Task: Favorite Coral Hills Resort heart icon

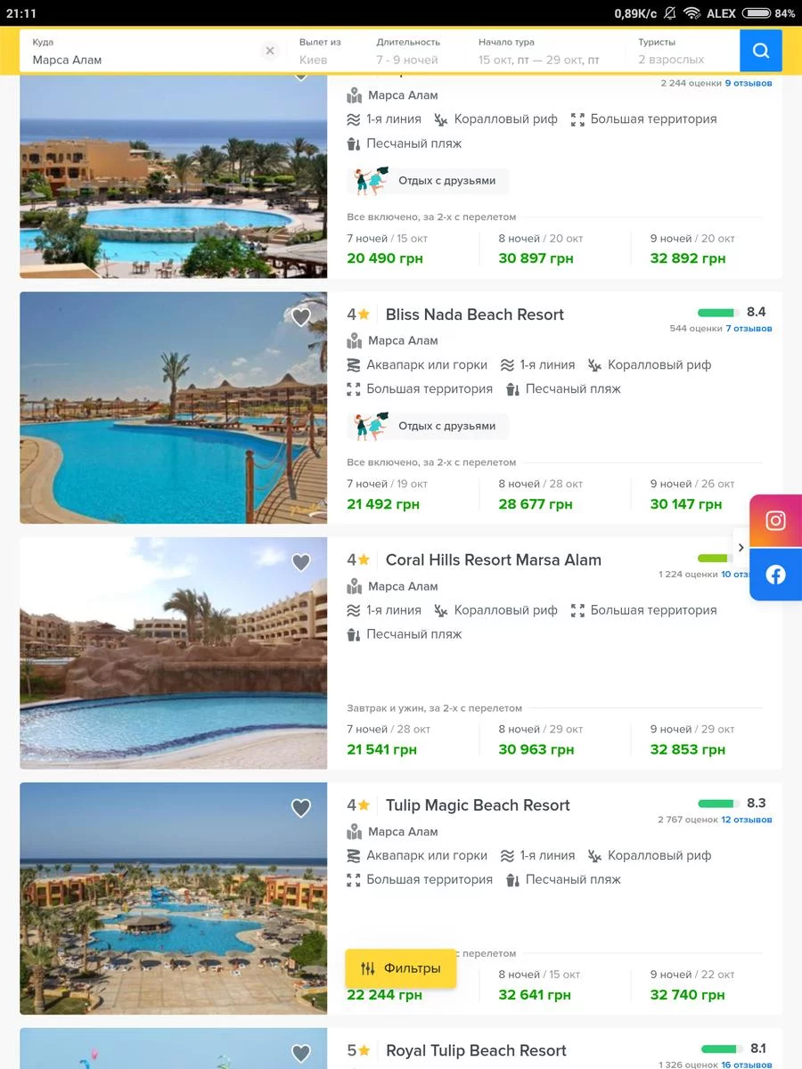Action: click(x=301, y=562)
